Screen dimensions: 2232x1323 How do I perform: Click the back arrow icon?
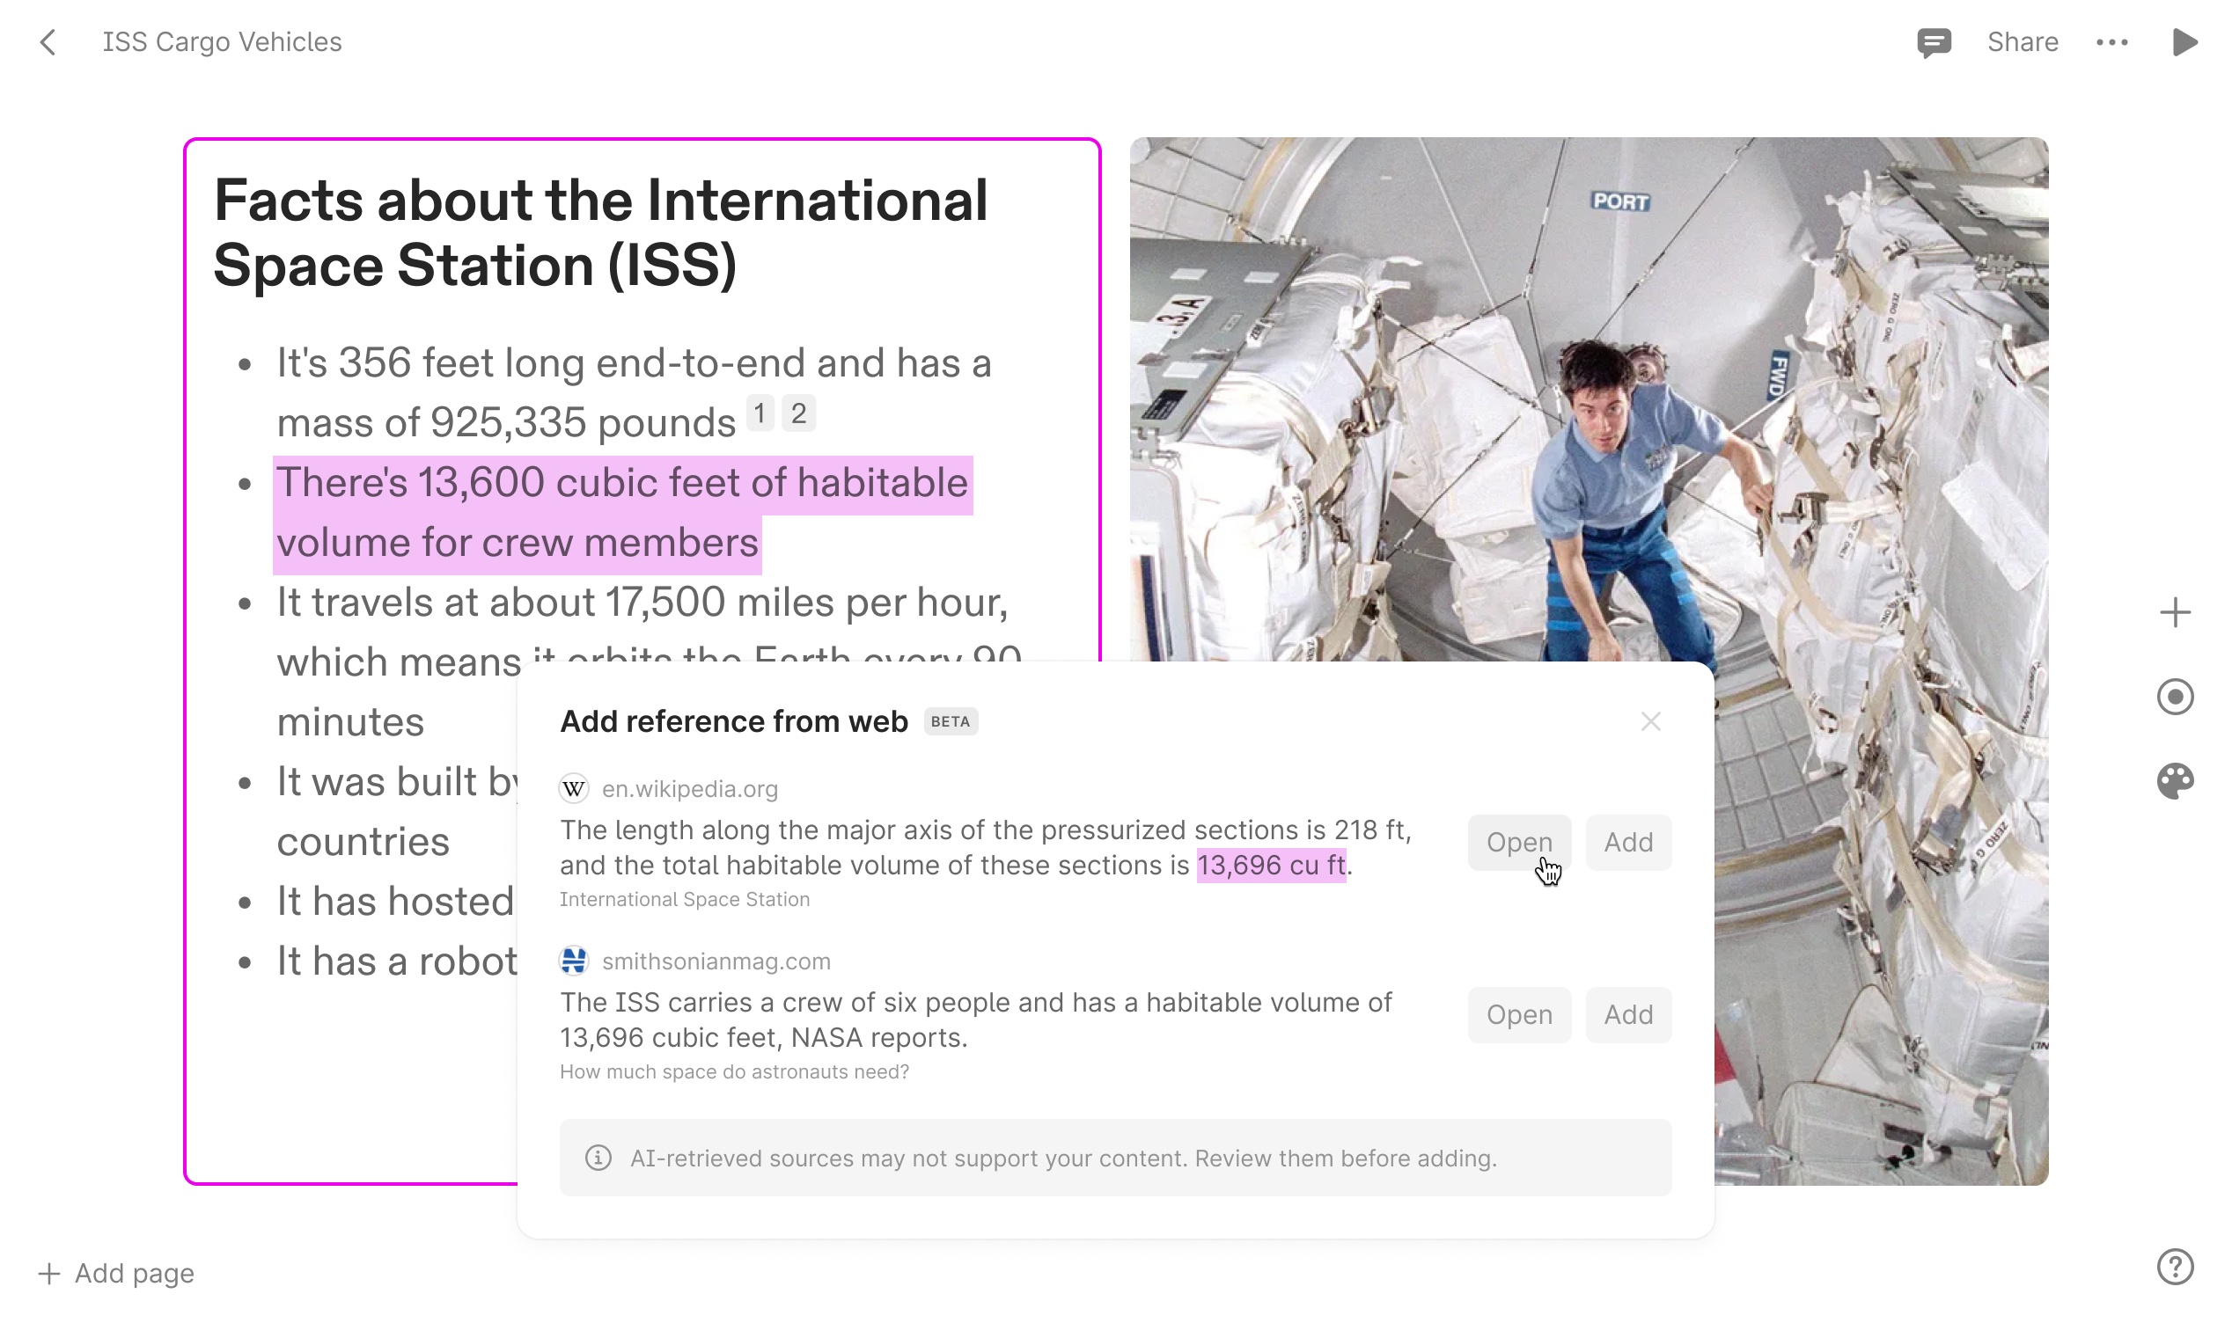tap(49, 42)
